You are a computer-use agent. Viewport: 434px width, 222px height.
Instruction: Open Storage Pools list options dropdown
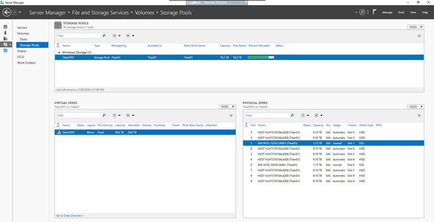[117, 36]
